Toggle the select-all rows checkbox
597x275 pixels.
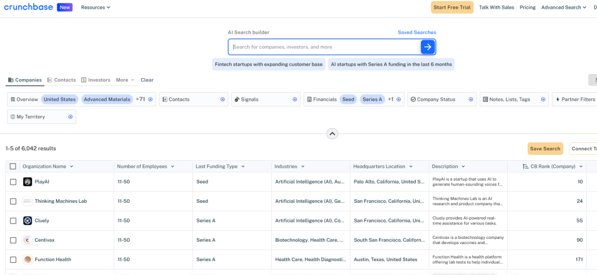point(13,166)
